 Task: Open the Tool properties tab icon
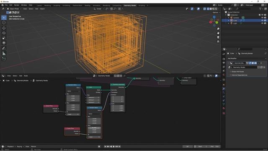(x=224, y=54)
